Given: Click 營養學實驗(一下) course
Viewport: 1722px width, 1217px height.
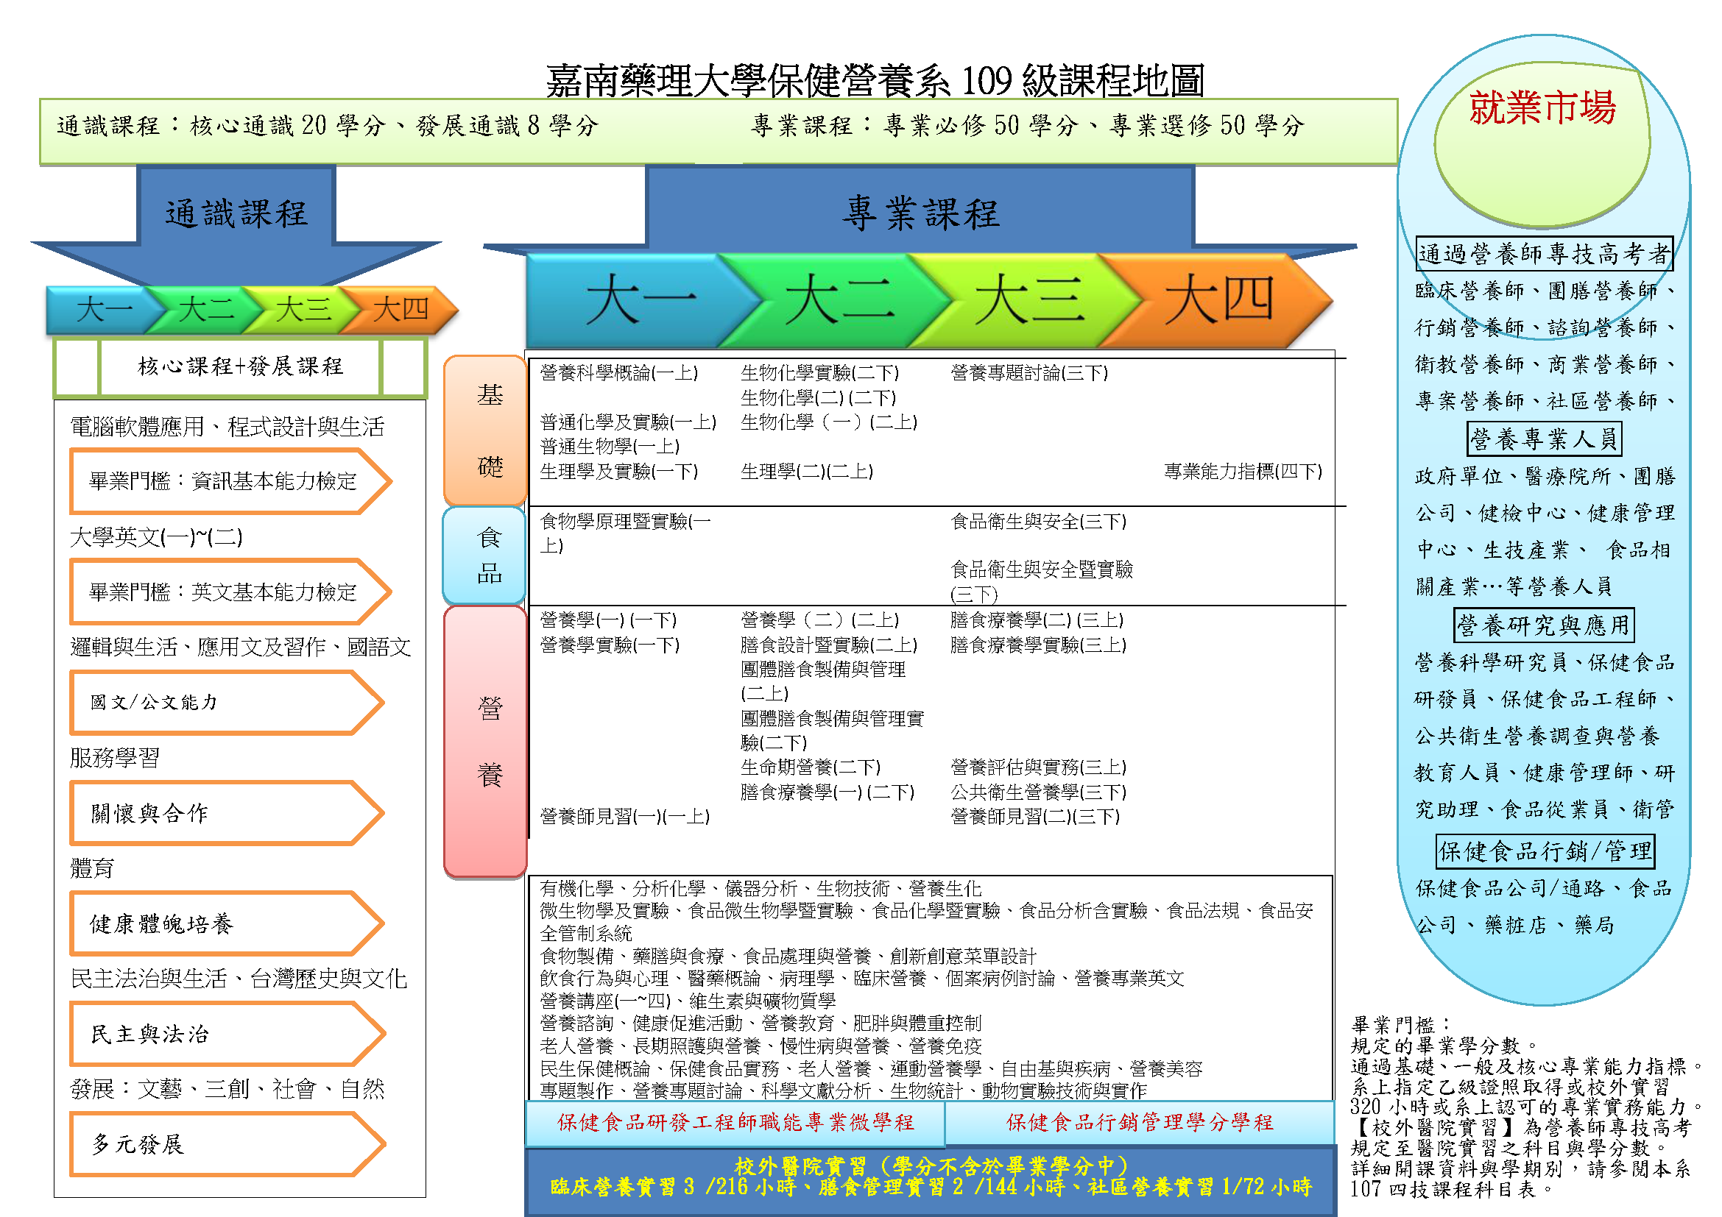Looking at the screenshot, I should click(x=610, y=645).
